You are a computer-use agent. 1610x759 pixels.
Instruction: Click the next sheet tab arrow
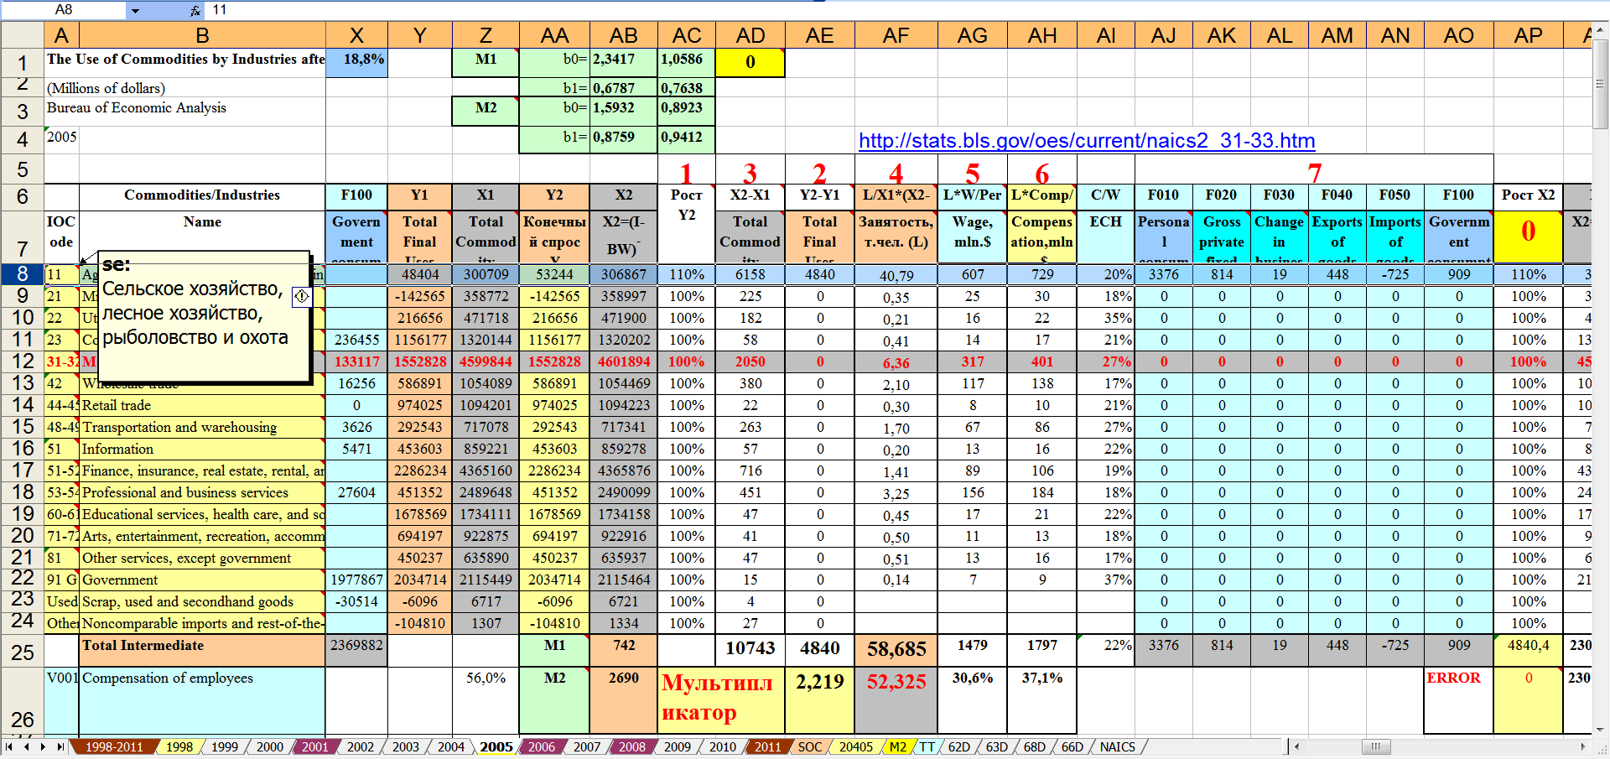43,746
